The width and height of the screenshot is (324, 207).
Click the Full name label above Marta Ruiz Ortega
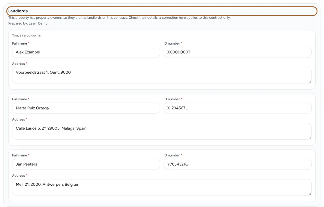tap(21, 99)
